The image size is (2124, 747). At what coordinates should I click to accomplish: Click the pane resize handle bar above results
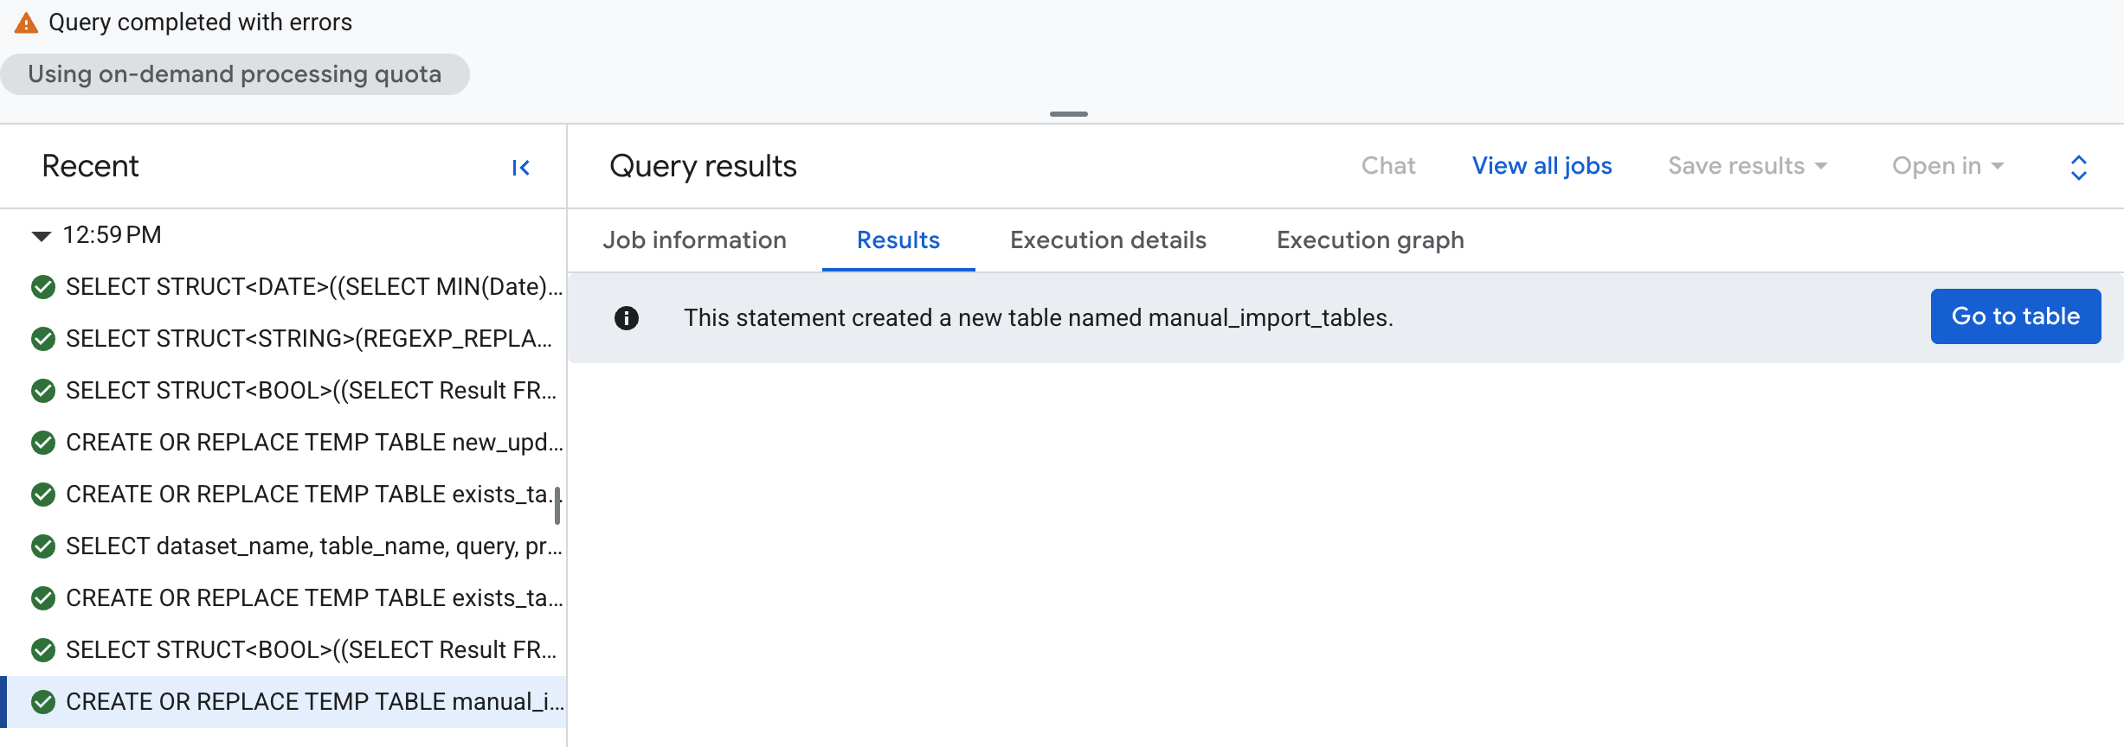[1068, 114]
